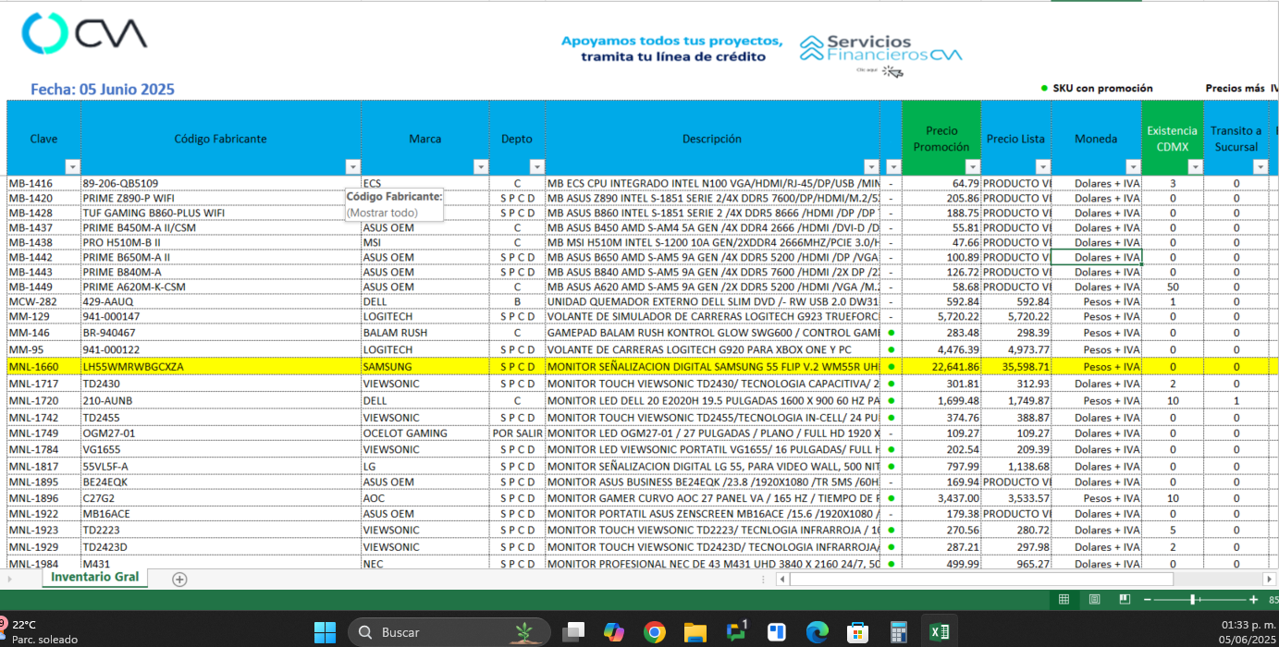Open Microsoft Edge from taskbar

(817, 632)
